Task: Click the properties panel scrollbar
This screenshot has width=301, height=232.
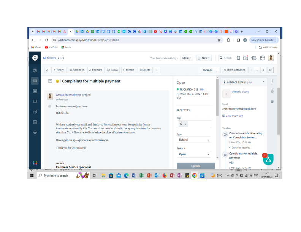Action: [217, 98]
